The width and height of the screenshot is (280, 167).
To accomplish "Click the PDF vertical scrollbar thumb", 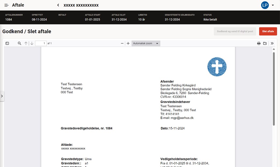I will (274, 89).
